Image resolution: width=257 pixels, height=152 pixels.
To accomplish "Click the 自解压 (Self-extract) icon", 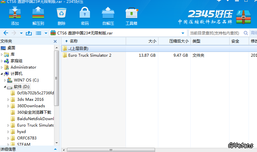I will click(108, 13).
